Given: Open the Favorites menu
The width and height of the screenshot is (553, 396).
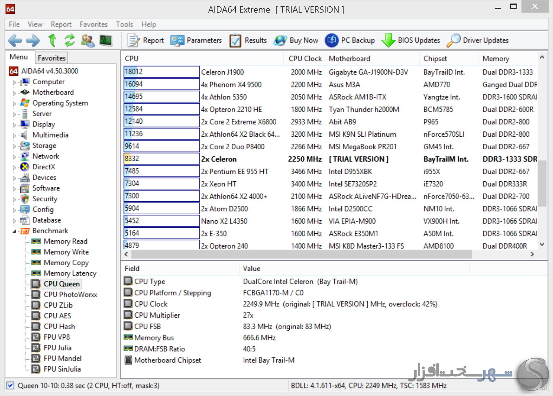Looking at the screenshot, I should (x=94, y=24).
